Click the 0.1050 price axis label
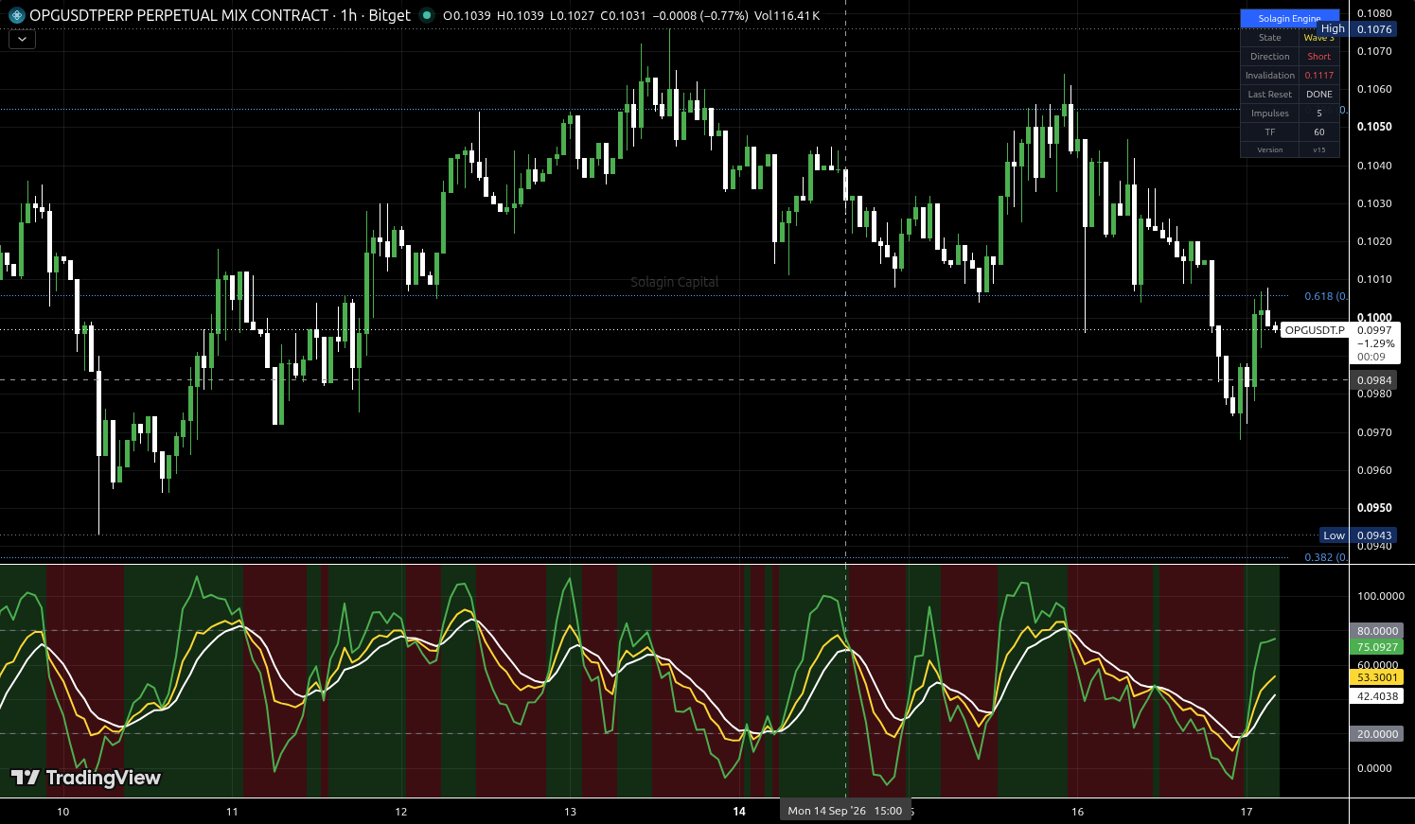1415x824 pixels. (1374, 127)
